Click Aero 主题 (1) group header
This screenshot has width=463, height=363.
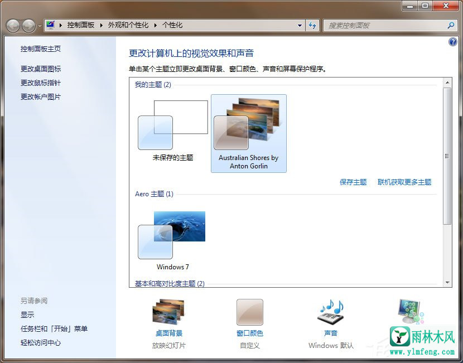154,194
